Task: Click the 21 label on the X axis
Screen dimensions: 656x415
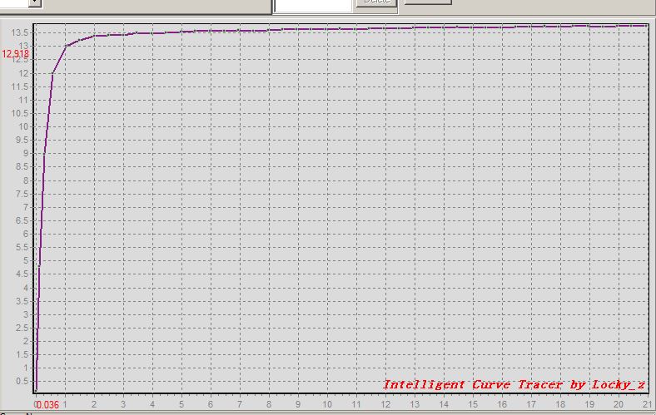Action: pyautogui.click(x=648, y=404)
